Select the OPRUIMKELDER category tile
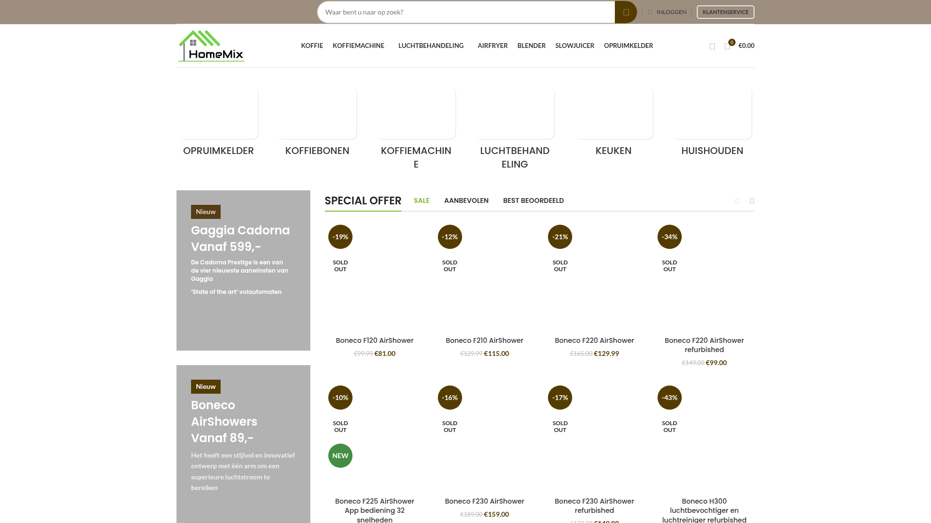Viewport: 931px width, 523px height. (219, 123)
